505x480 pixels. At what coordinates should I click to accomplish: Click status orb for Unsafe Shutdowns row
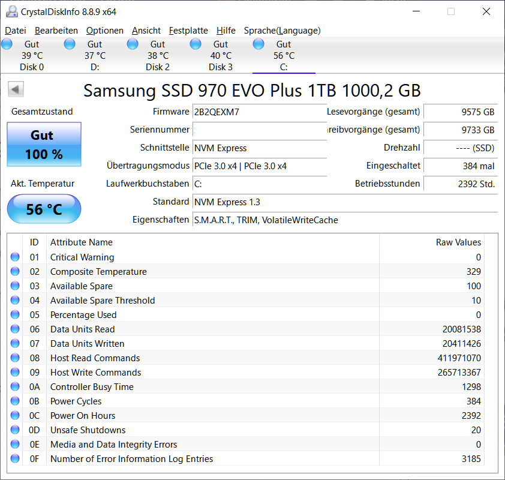pos(15,430)
